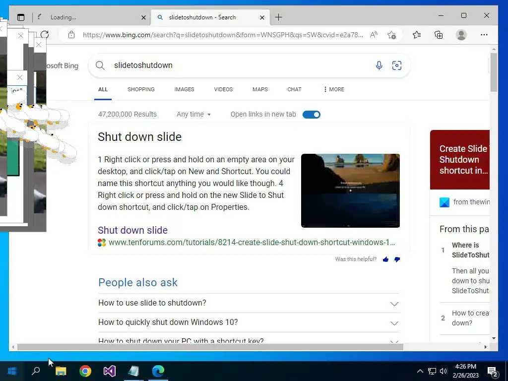
Task: Open Visual Studio from taskbar
Action: click(110, 371)
